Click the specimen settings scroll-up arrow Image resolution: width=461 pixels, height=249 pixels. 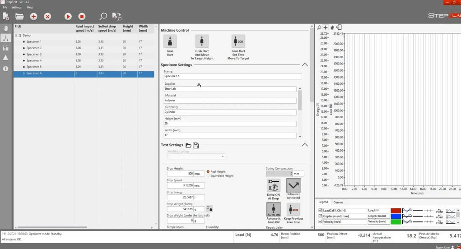(300, 88)
